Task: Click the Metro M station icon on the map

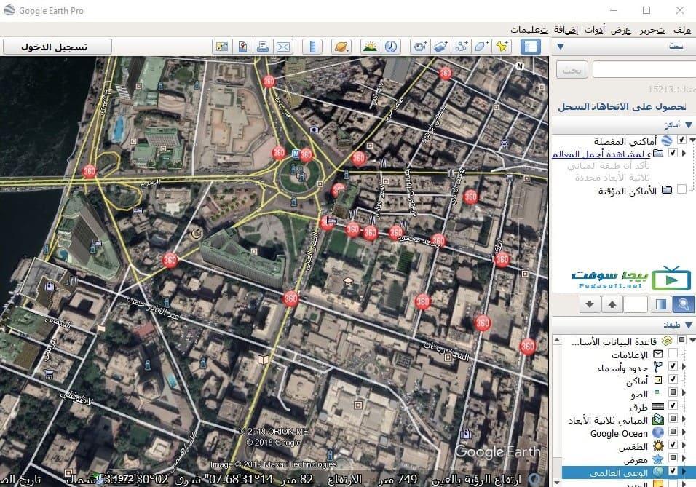Action: click(x=296, y=154)
